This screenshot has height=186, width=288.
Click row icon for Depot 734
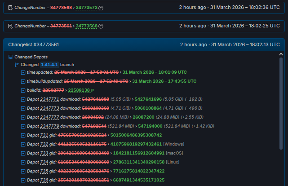[23, 163]
